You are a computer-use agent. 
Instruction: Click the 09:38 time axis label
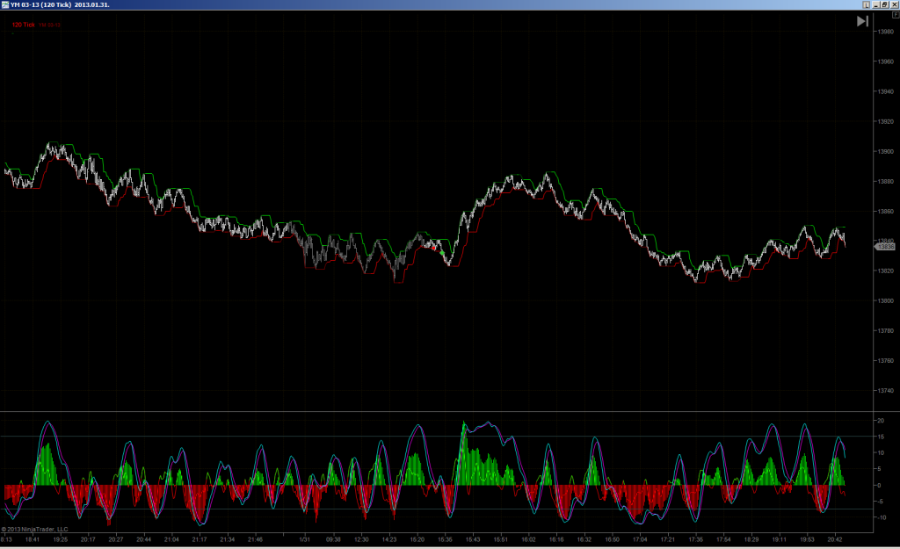click(x=333, y=539)
